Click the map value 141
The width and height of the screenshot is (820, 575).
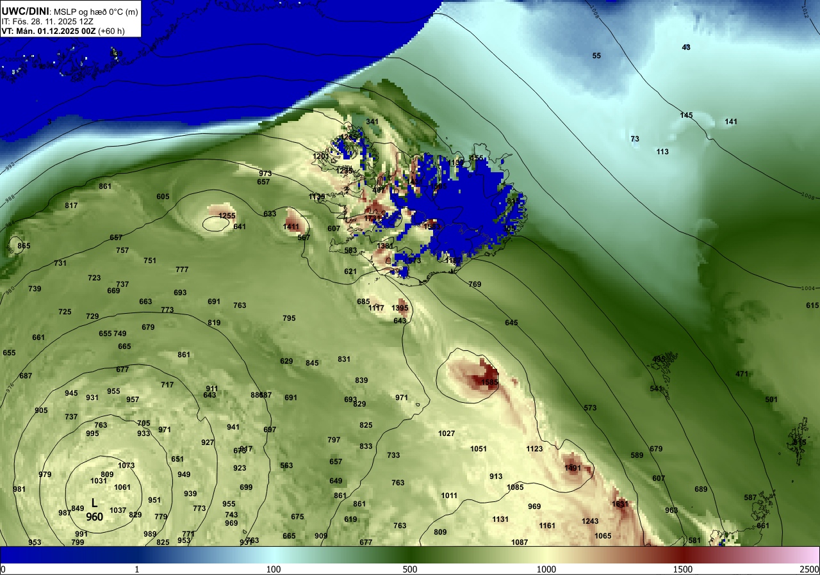[x=731, y=122]
